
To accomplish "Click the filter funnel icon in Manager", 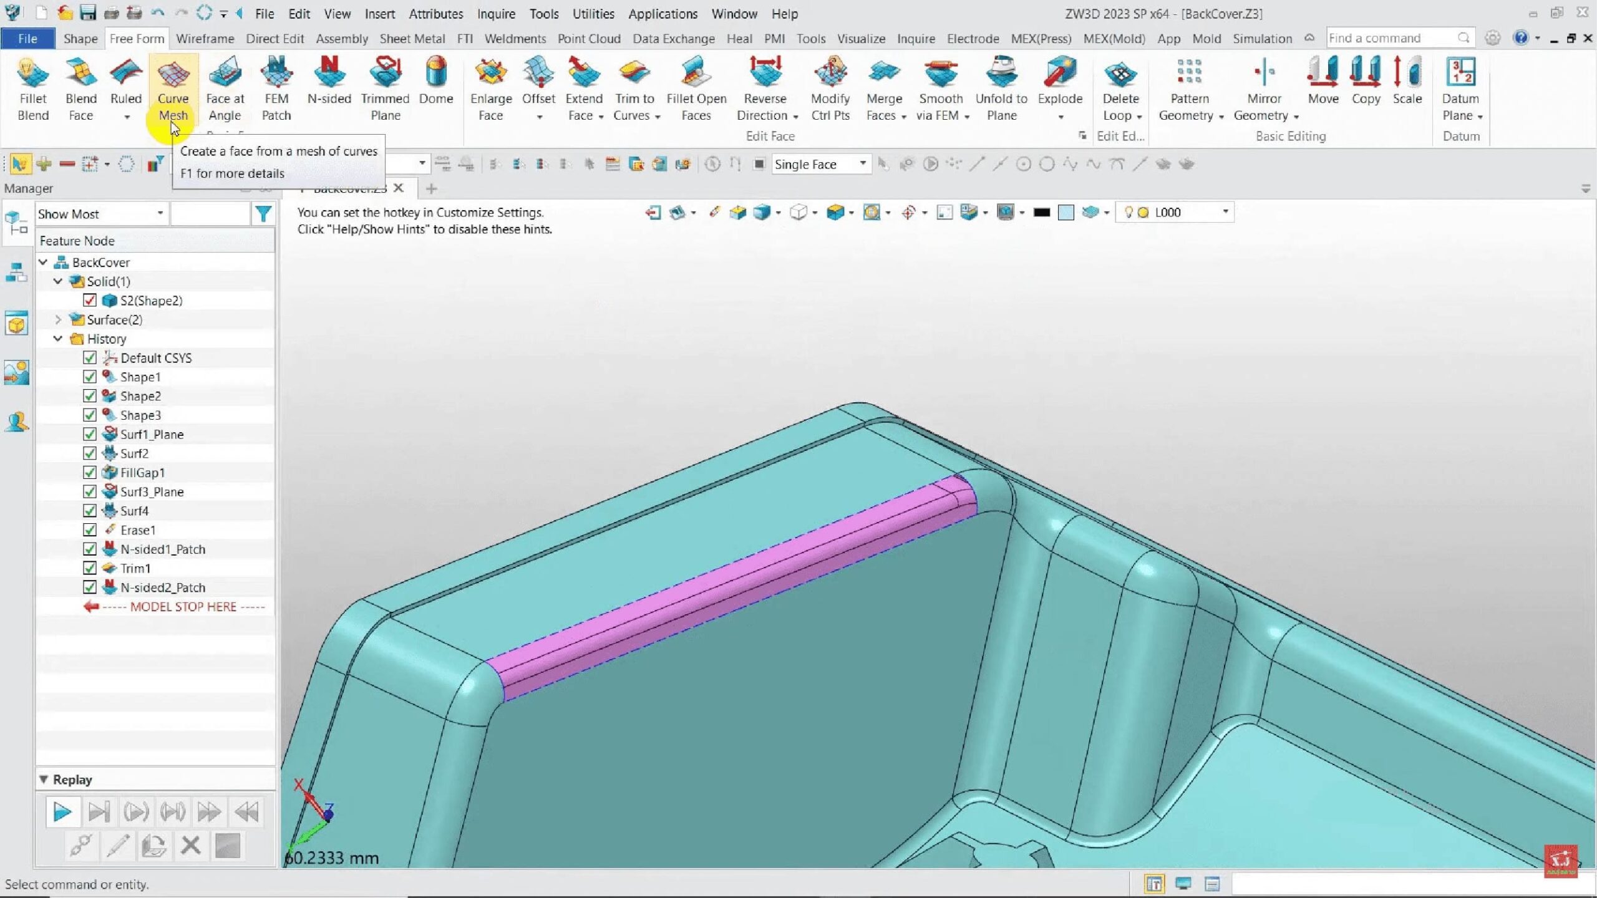I will click(263, 214).
